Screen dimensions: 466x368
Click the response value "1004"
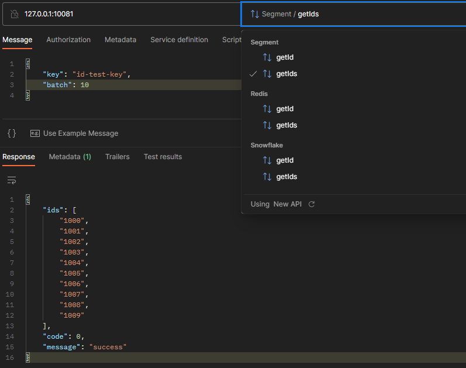coord(72,263)
